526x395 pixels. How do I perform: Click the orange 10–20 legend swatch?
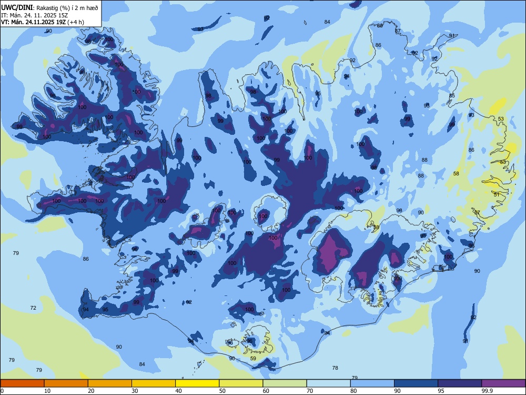[x=66, y=383]
